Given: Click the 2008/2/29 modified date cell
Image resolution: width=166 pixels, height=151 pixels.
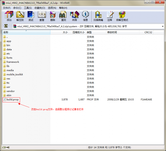Looking at the screenshot, I should 121,99.
